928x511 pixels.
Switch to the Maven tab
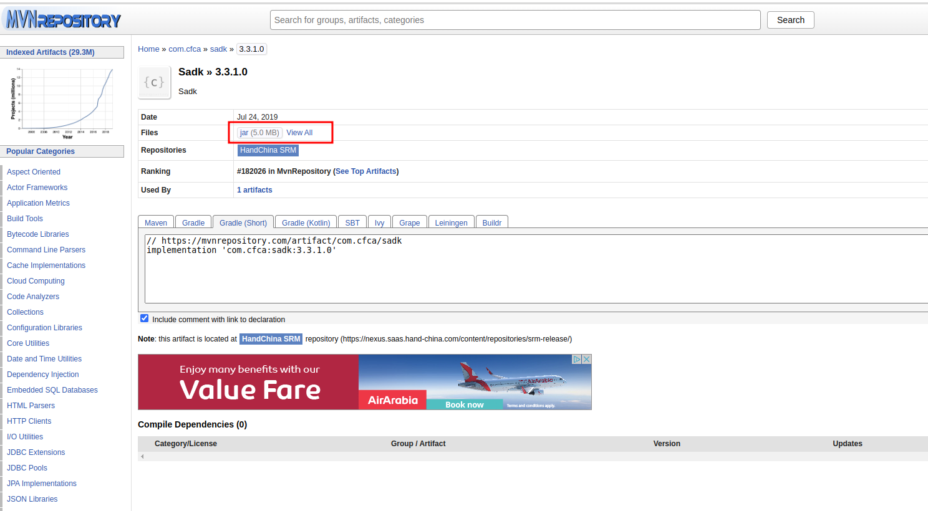[x=156, y=222]
